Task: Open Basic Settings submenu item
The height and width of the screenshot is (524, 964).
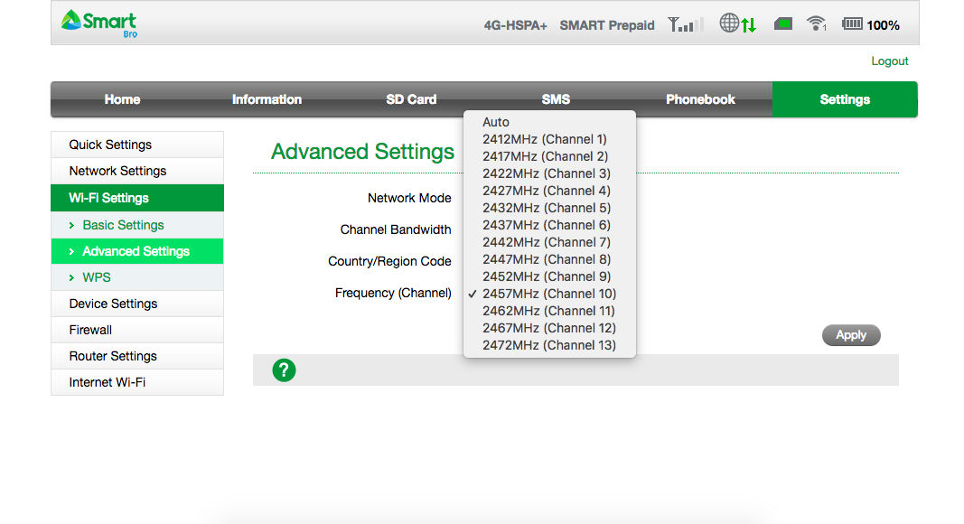Action: [x=137, y=225]
